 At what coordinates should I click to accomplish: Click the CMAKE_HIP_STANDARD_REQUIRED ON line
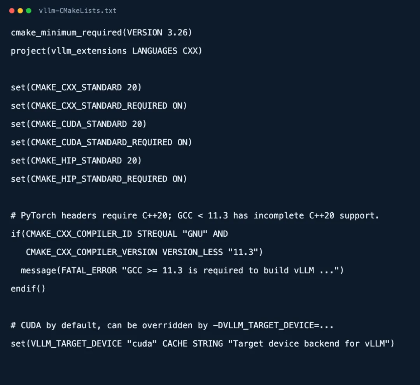pos(99,179)
